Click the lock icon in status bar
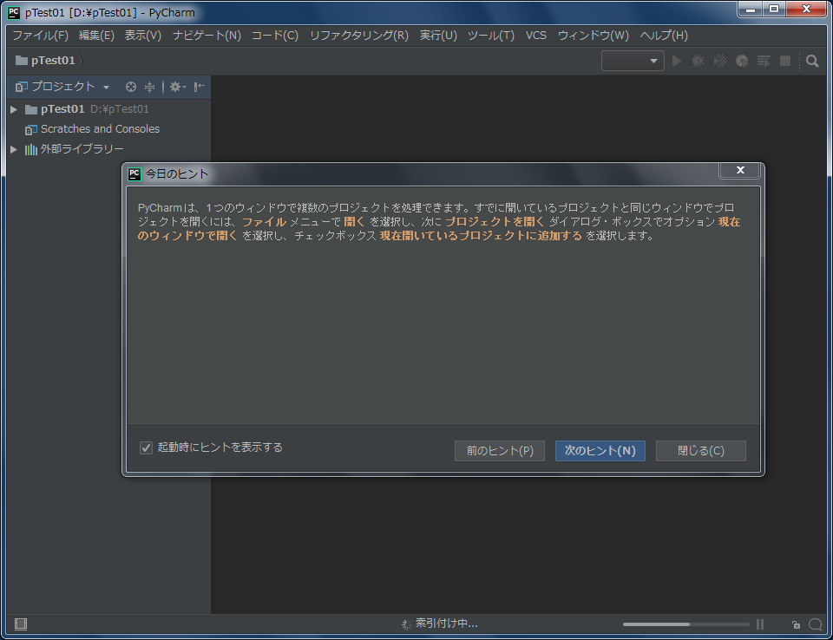 point(796,624)
